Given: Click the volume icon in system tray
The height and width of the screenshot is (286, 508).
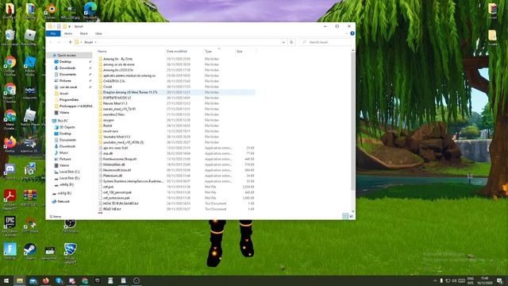Looking at the screenshot, I should click(x=455, y=280).
